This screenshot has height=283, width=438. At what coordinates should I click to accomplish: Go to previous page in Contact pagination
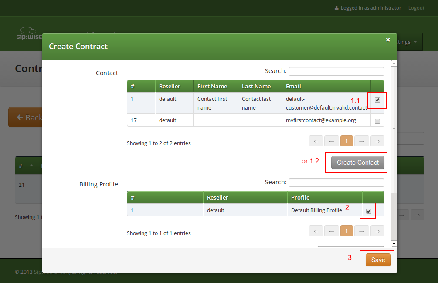pos(331,140)
